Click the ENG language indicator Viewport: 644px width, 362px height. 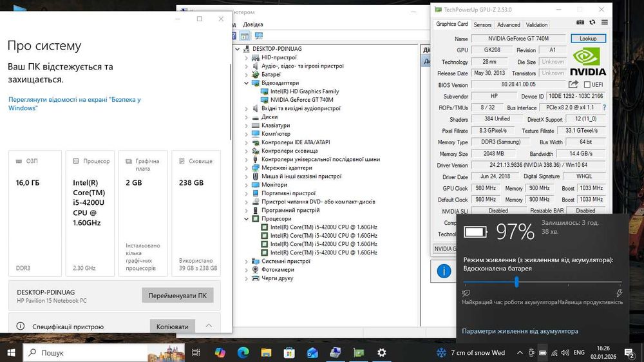(579, 352)
